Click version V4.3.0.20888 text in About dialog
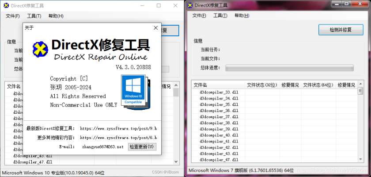This screenshot has width=371, height=177. coord(133,67)
